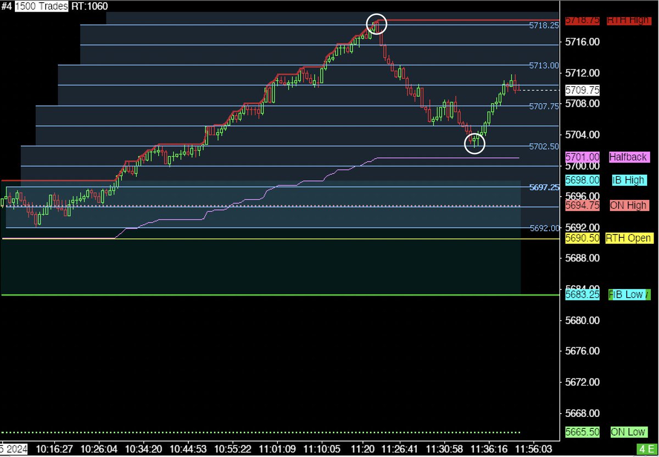Image resolution: width=659 pixels, height=457 pixels.
Task: Click the 5700.00 price axis value
Action: [x=583, y=165]
